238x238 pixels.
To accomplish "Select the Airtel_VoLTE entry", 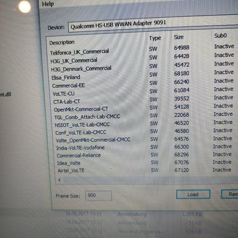I will click(71, 170).
